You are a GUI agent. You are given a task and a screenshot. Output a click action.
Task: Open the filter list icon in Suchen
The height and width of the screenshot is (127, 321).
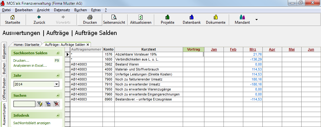pyautogui.click(x=48, y=104)
